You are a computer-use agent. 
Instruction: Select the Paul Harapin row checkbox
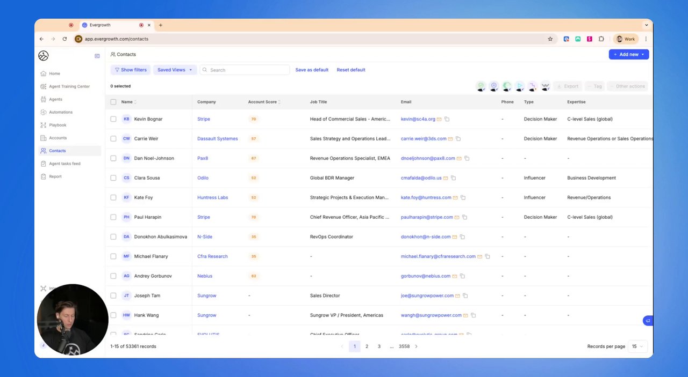pyautogui.click(x=113, y=217)
